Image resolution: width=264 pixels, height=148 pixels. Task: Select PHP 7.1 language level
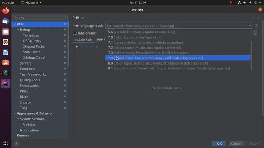(178, 42)
